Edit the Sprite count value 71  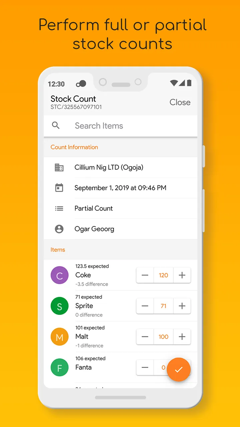[x=163, y=306]
